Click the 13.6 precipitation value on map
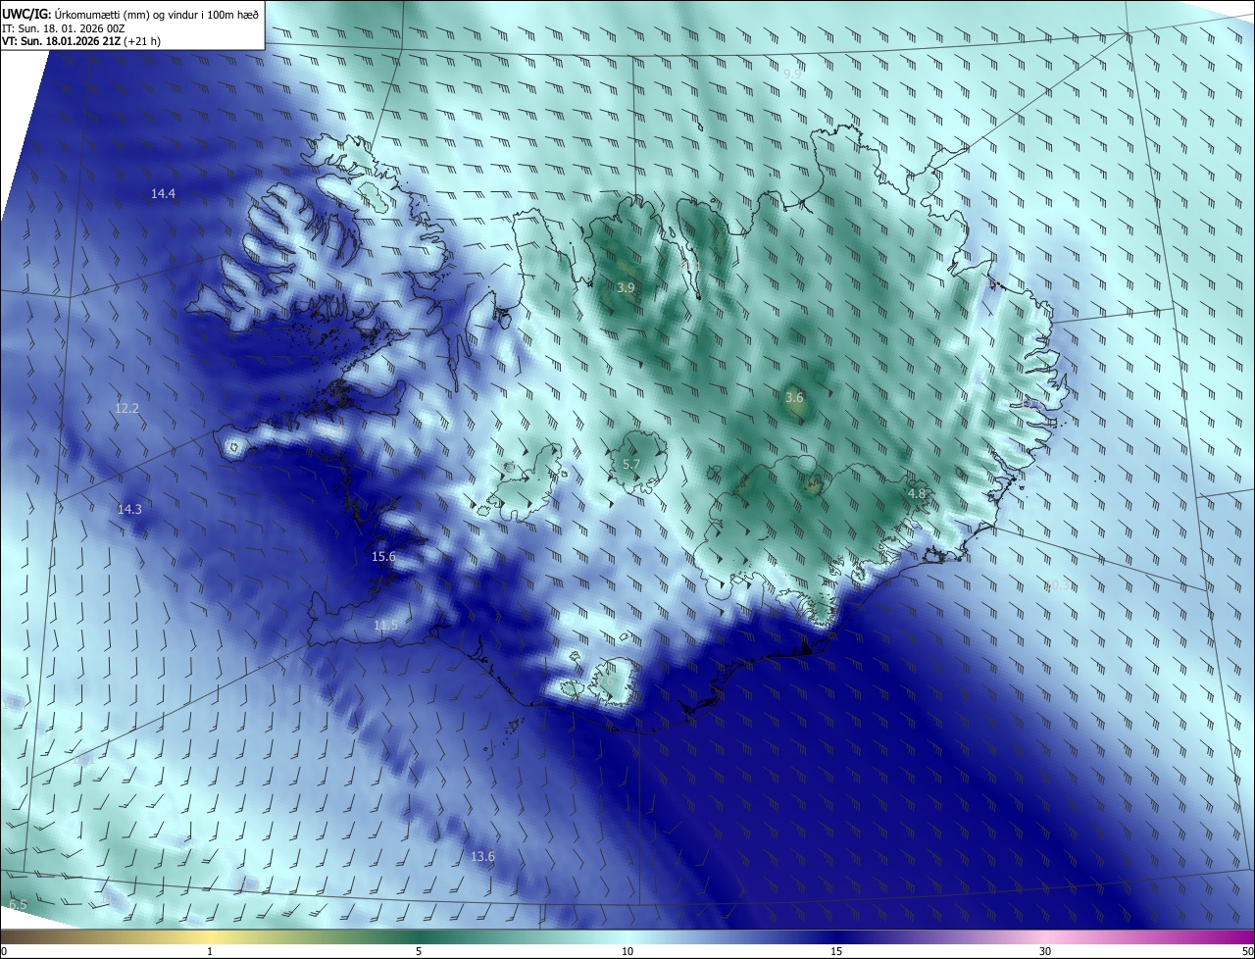Image resolution: width=1255 pixels, height=959 pixels. pyautogui.click(x=482, y=856)
